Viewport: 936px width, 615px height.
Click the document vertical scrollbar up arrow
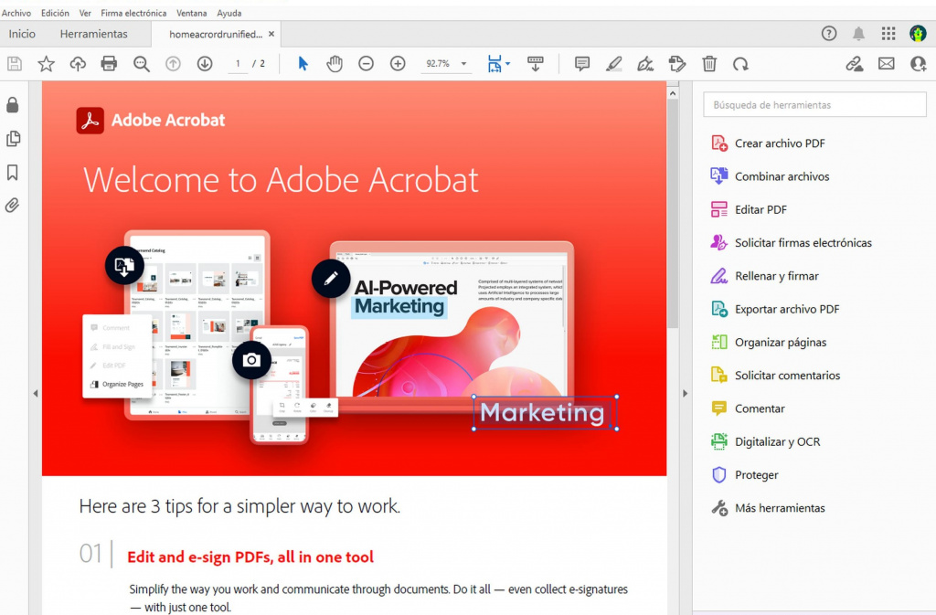(x=673, y=93)
